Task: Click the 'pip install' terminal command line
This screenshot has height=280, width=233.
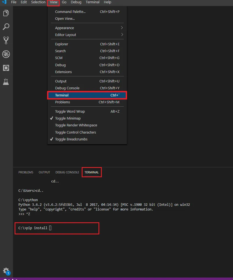Action: click(35, 228)
